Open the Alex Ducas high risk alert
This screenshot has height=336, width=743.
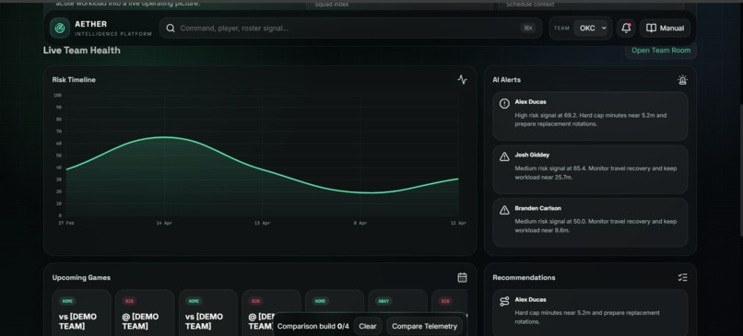click(590, 116)
